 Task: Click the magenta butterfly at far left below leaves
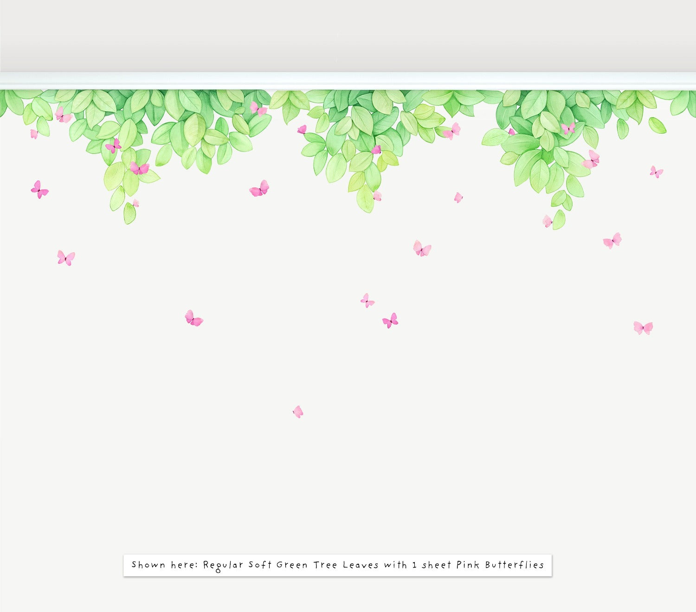tap(39, 190)
